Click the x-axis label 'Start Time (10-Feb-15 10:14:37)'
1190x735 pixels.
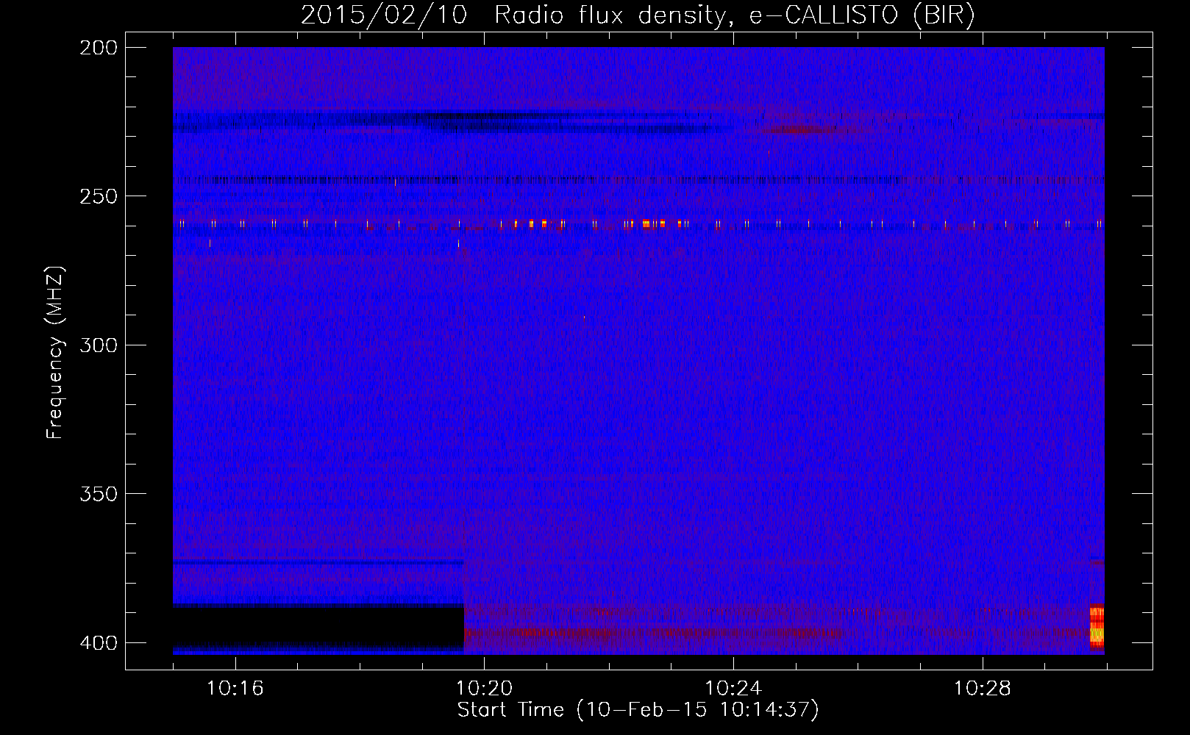[x=638, y=710]
